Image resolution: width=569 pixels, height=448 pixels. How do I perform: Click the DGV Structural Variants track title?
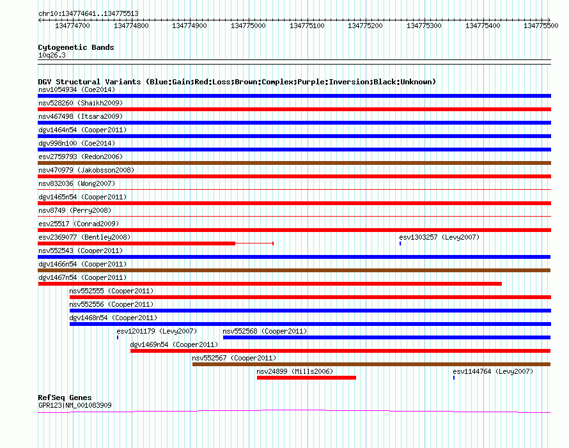tap(237, 82)
